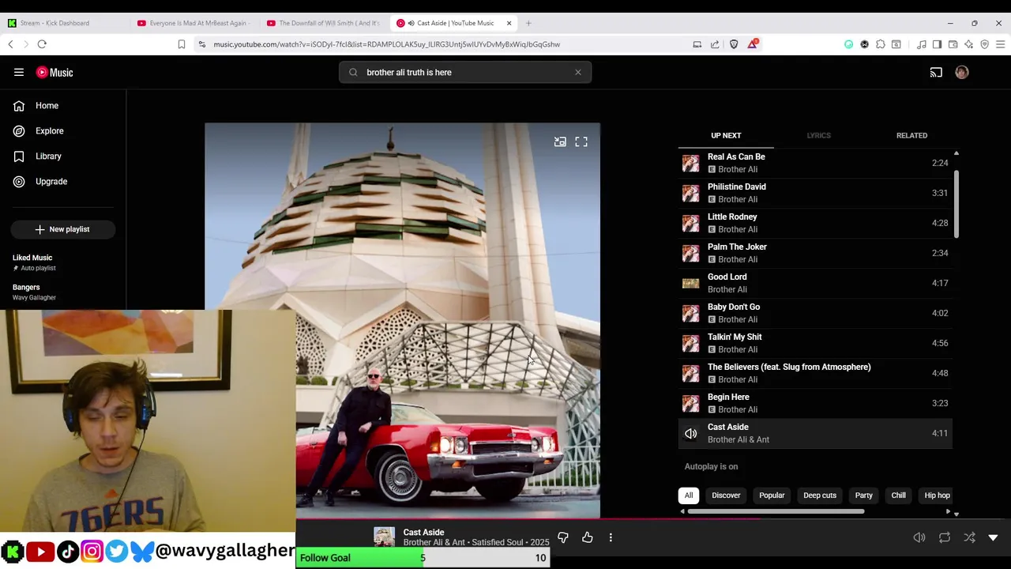
Task: Bookmark this page
Action: coord(182,44)
